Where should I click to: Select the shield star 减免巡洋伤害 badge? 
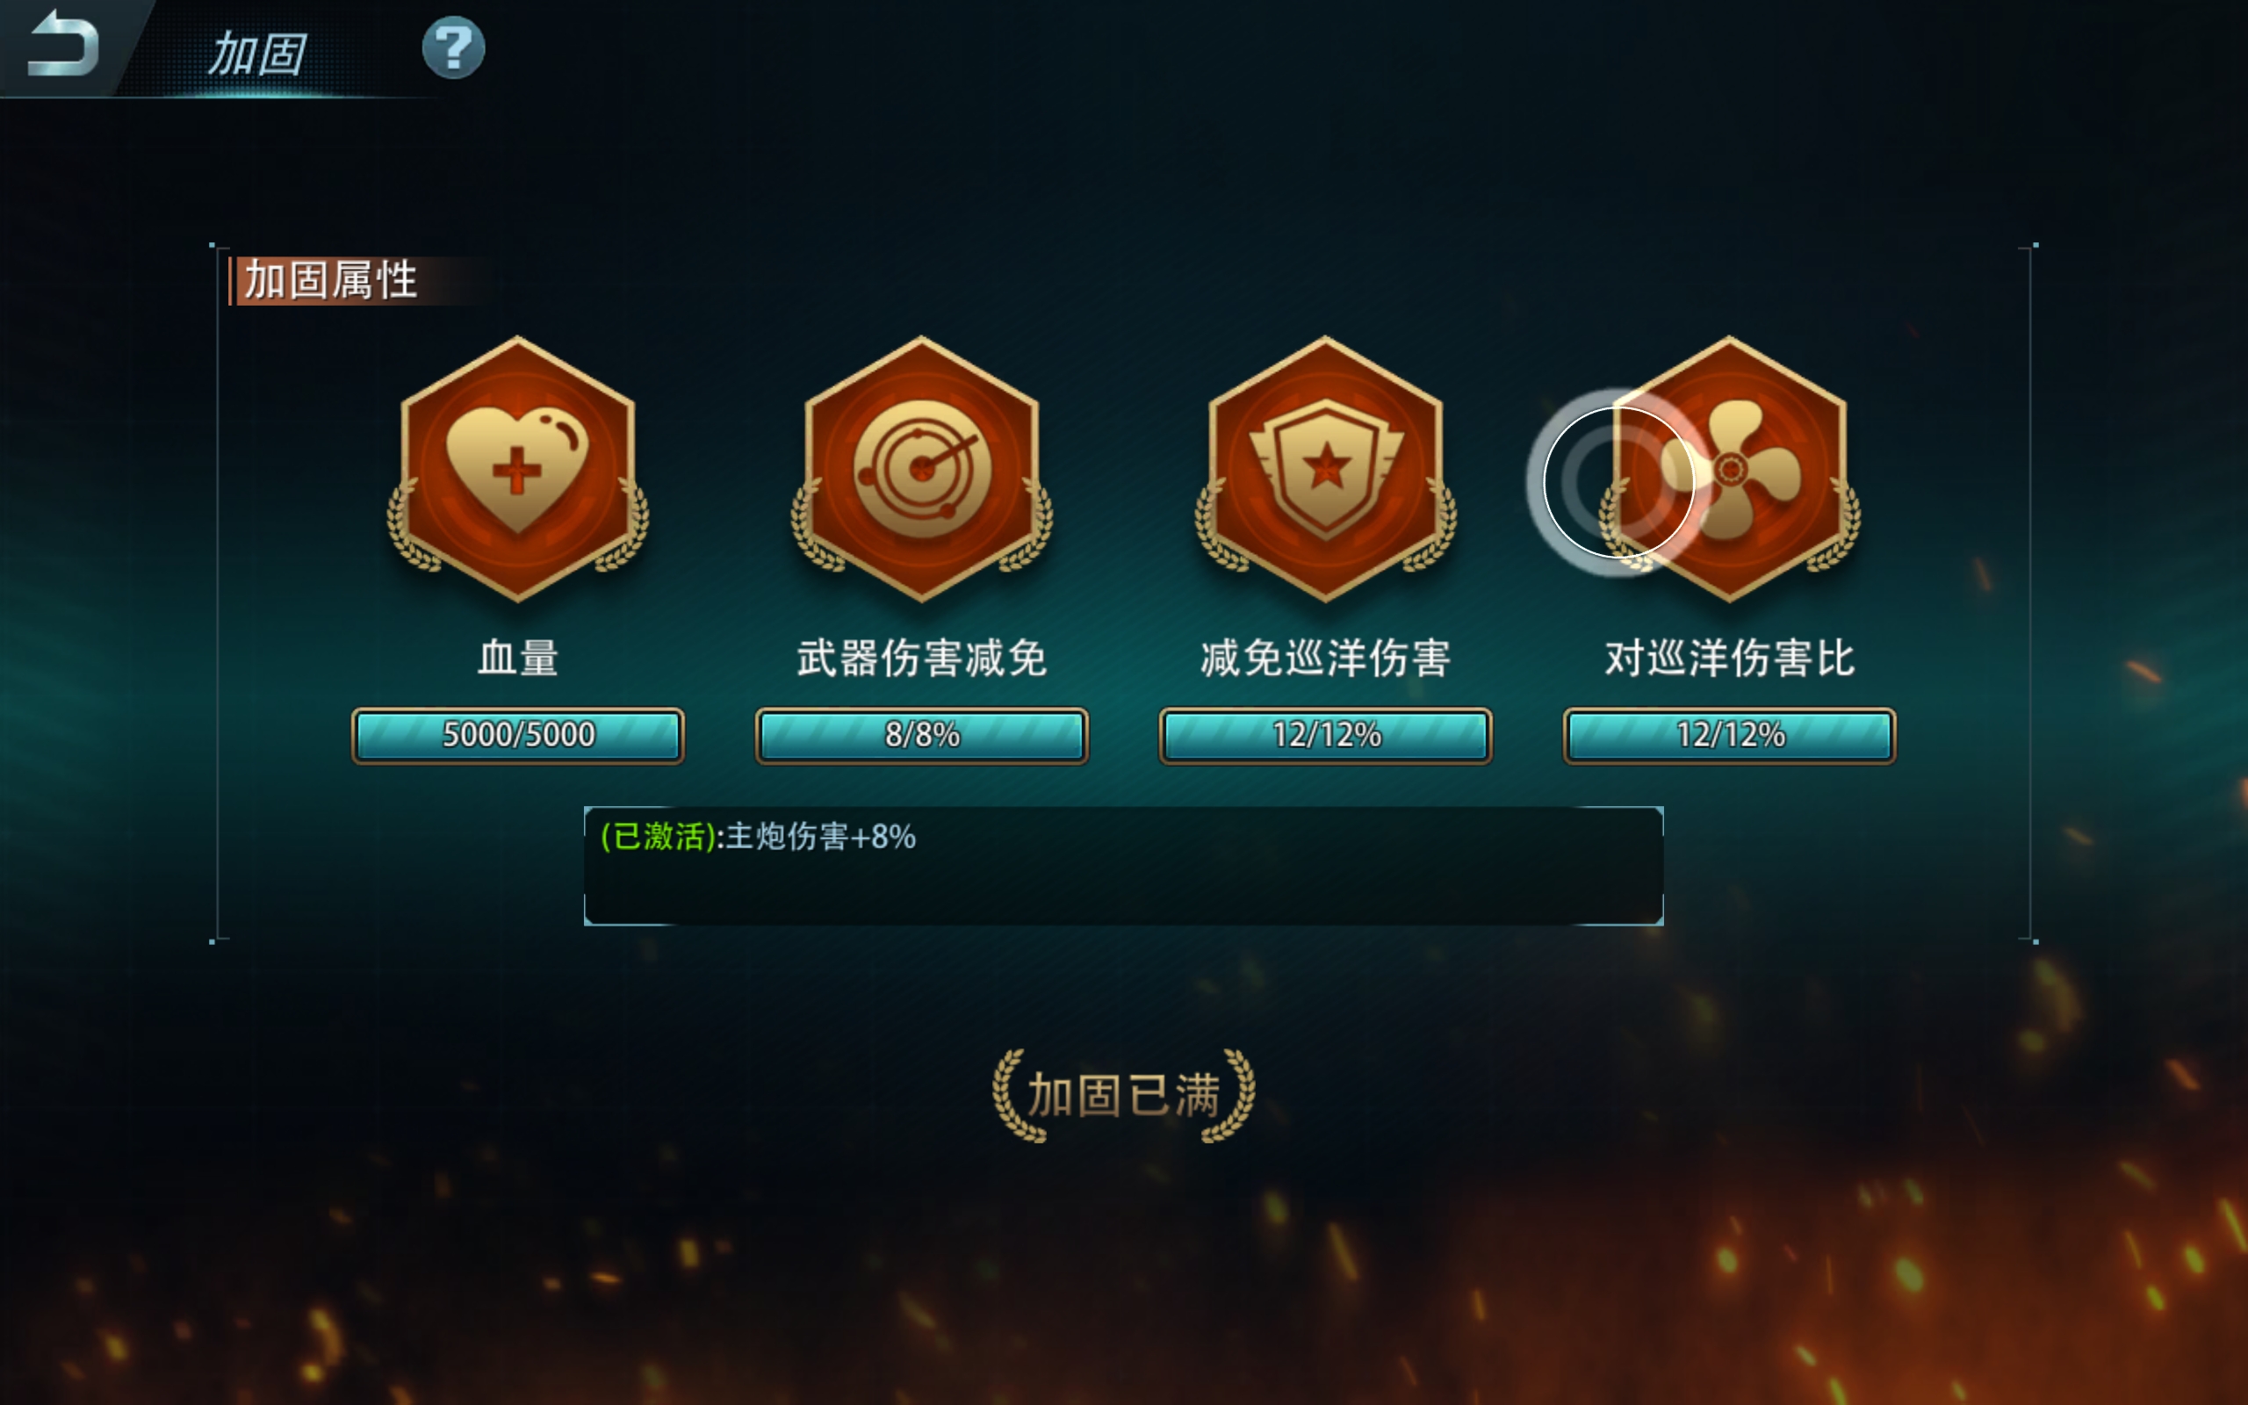tap(1326, 469)
